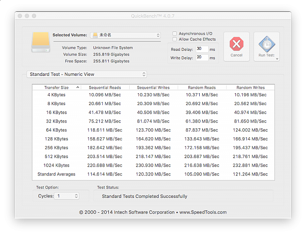
Task: Click the yellow drive volume icon
Action: 41,42
